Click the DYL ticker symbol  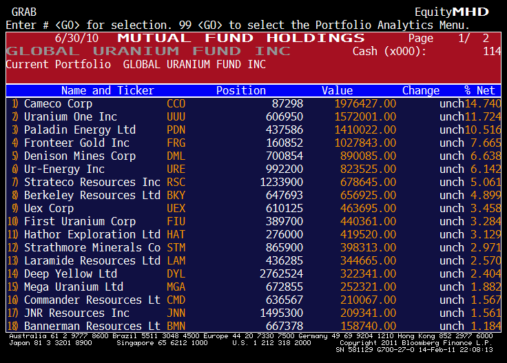176,273
